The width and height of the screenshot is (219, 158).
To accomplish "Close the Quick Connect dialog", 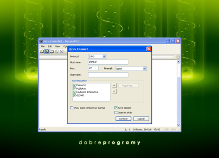I will 148,49.
